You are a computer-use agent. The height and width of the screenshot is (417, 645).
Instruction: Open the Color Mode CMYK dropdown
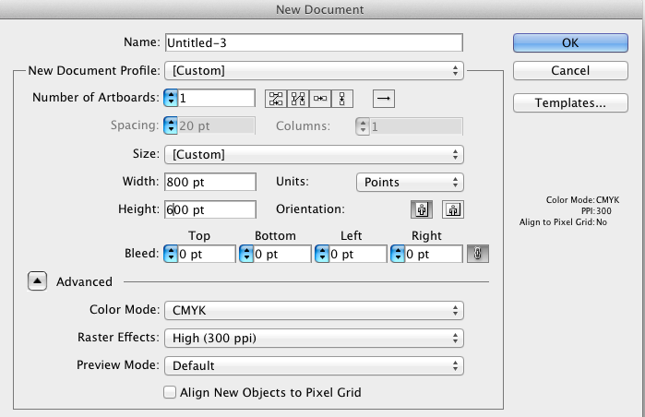click(x=313, y=310)
